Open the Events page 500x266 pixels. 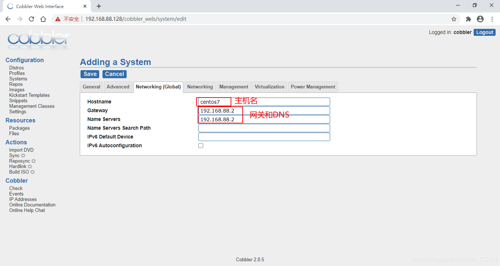[16, 194]
